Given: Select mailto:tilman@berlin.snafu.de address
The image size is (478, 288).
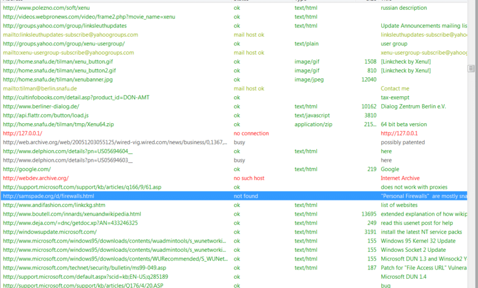Looking at the screenshot, I should (40, 89).
